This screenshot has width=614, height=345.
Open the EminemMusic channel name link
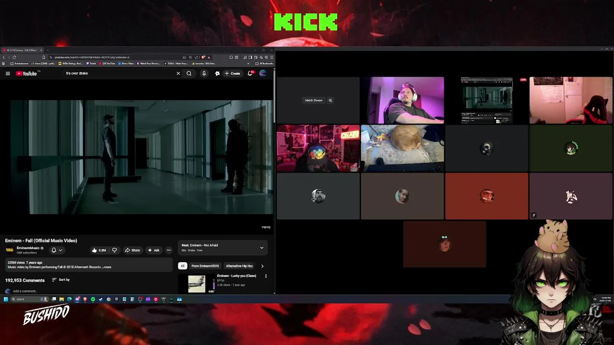[28, 248]
